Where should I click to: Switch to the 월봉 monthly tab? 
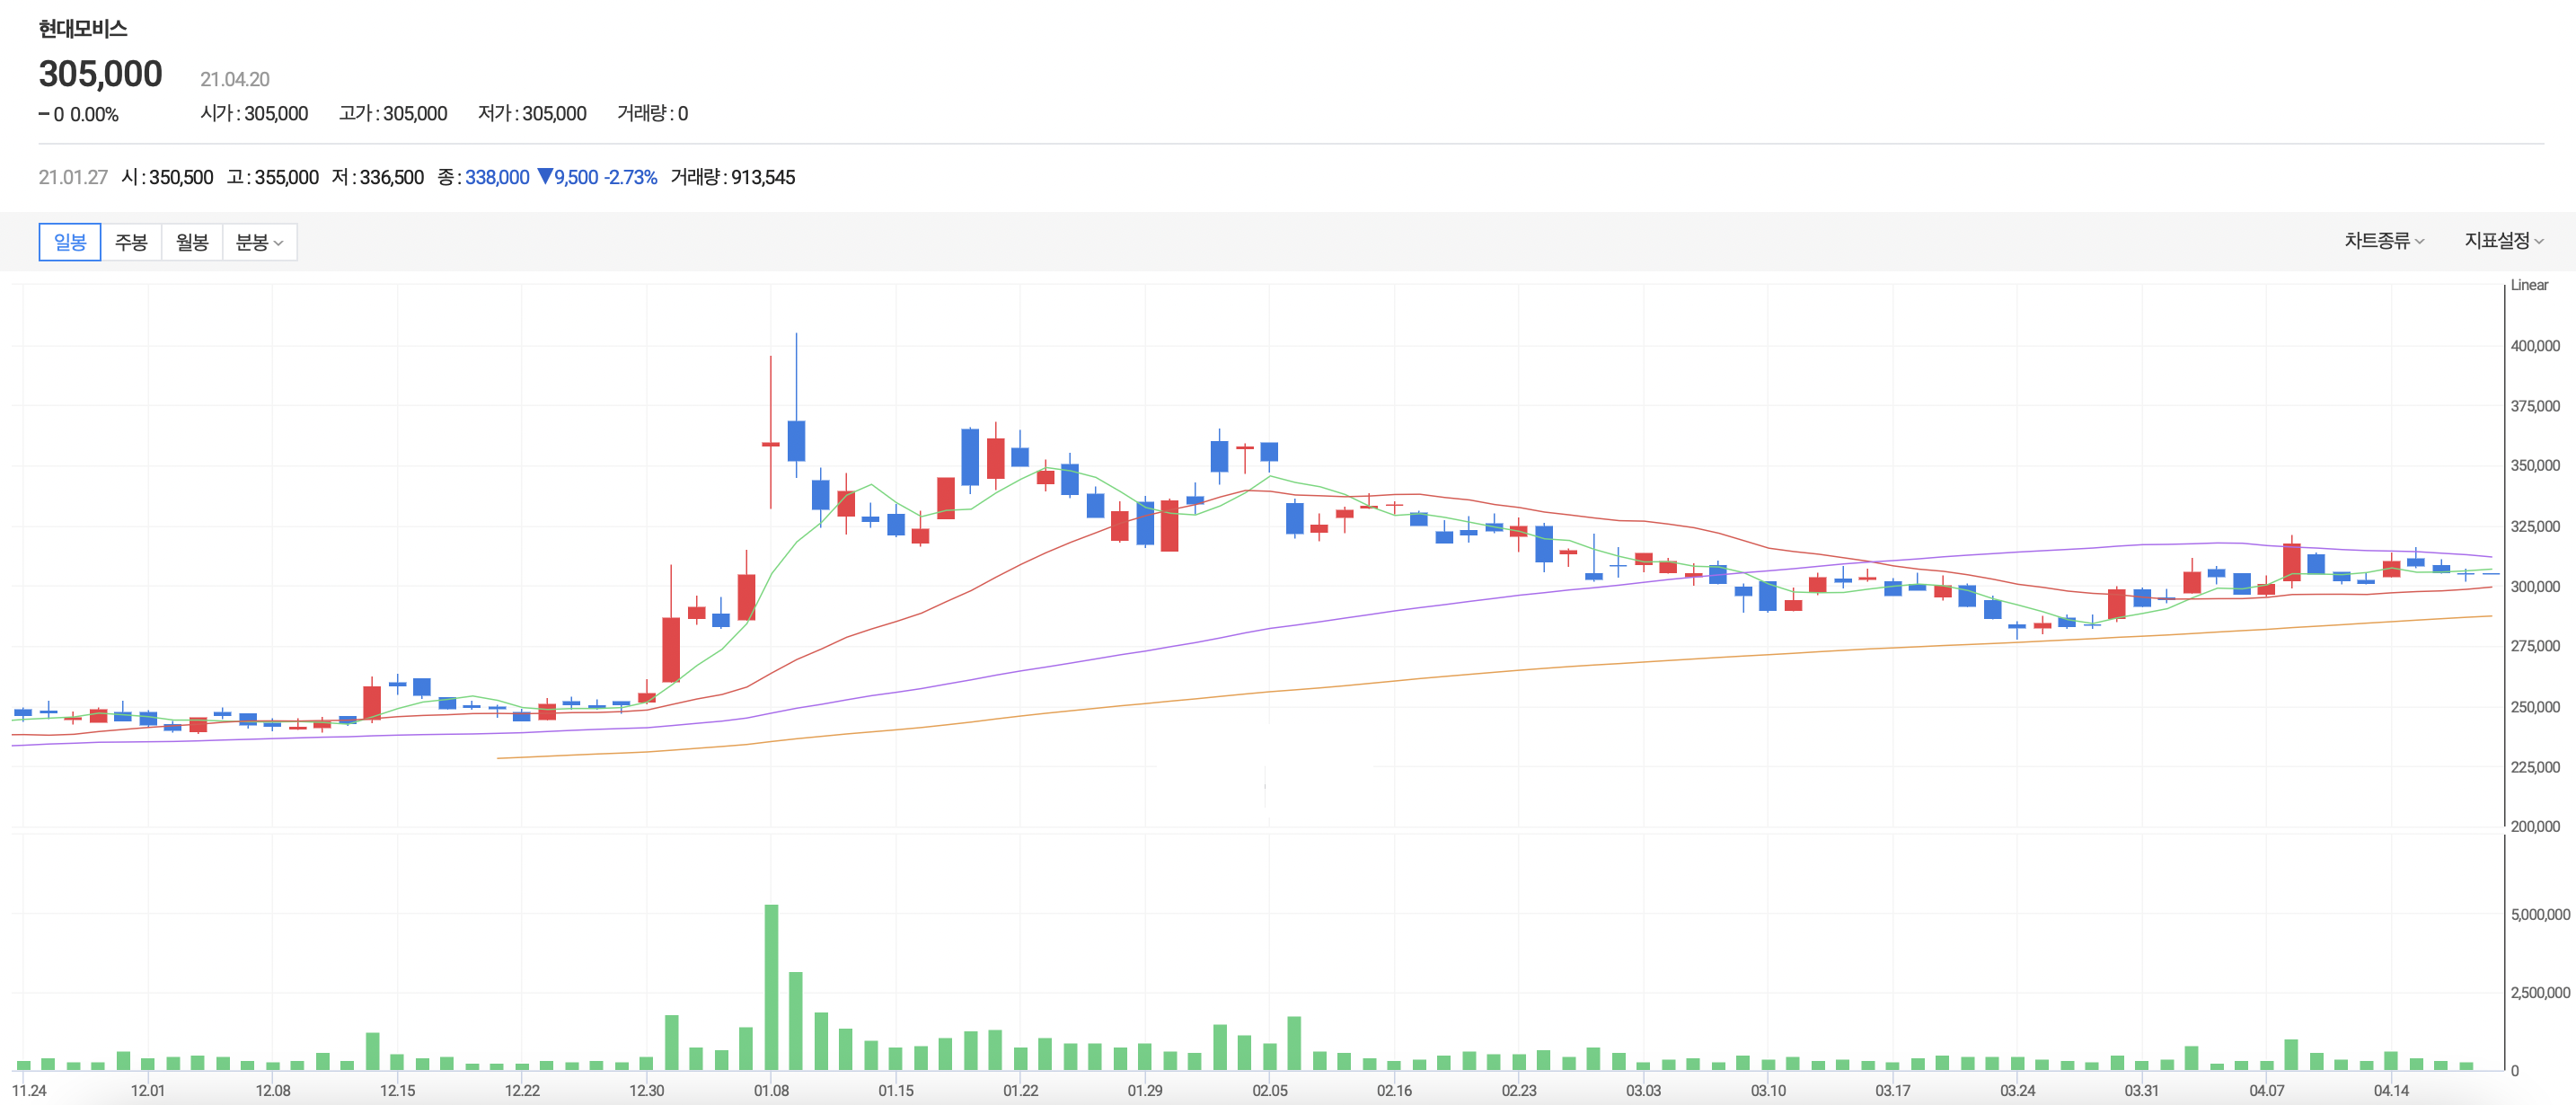point(192,242)
